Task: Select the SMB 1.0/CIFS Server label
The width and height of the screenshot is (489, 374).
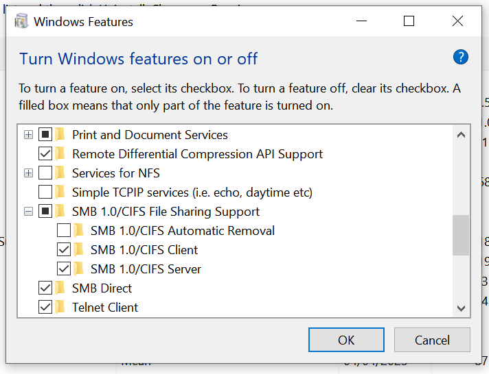Action: 146,269
